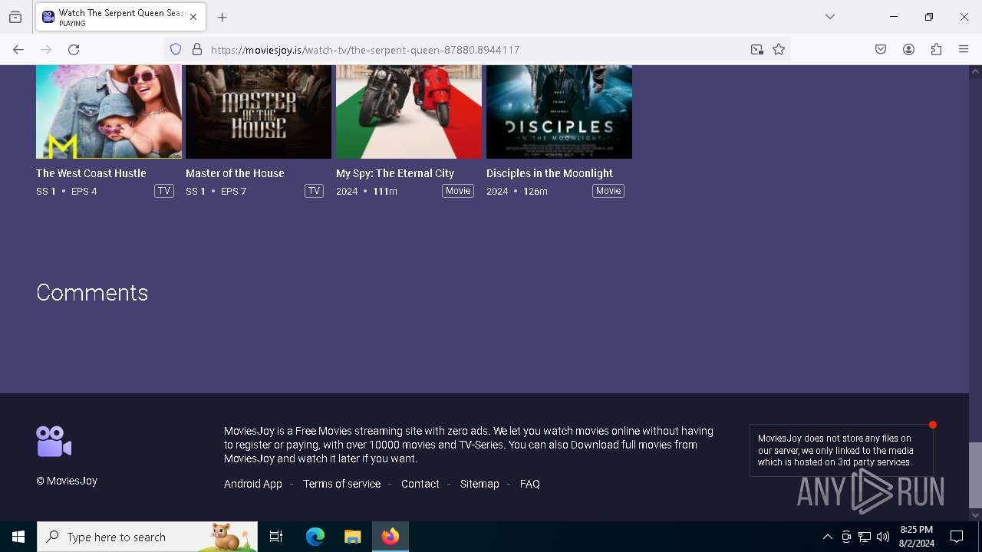Open Terms of service link
Viewport: 982px width, 552px height.
tap(341, 484)
